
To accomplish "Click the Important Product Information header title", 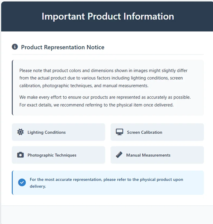I will pos(108,16).
